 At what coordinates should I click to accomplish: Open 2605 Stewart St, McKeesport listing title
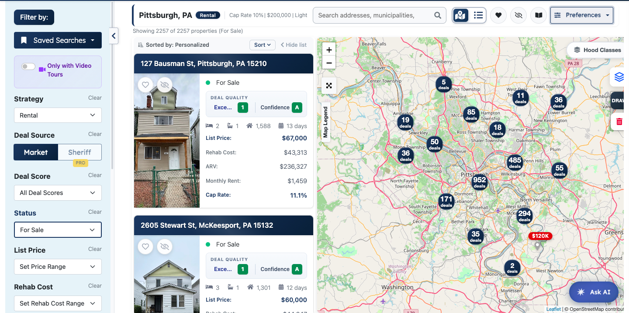tap(207, 225)
